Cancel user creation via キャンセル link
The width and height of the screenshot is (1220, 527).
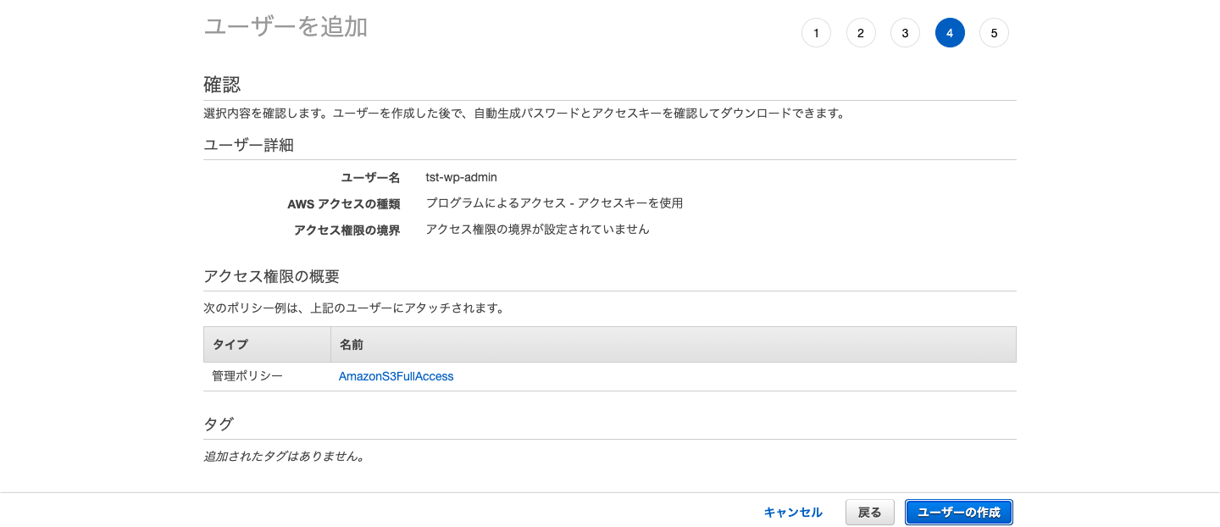coord(792,512)
